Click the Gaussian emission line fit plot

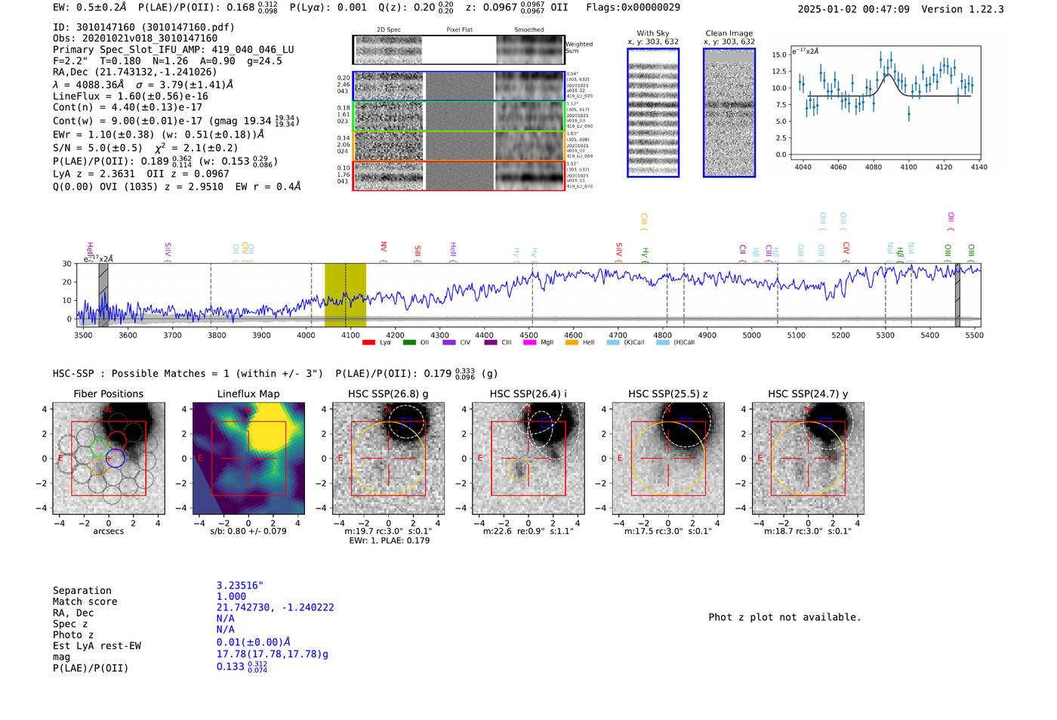886,104
